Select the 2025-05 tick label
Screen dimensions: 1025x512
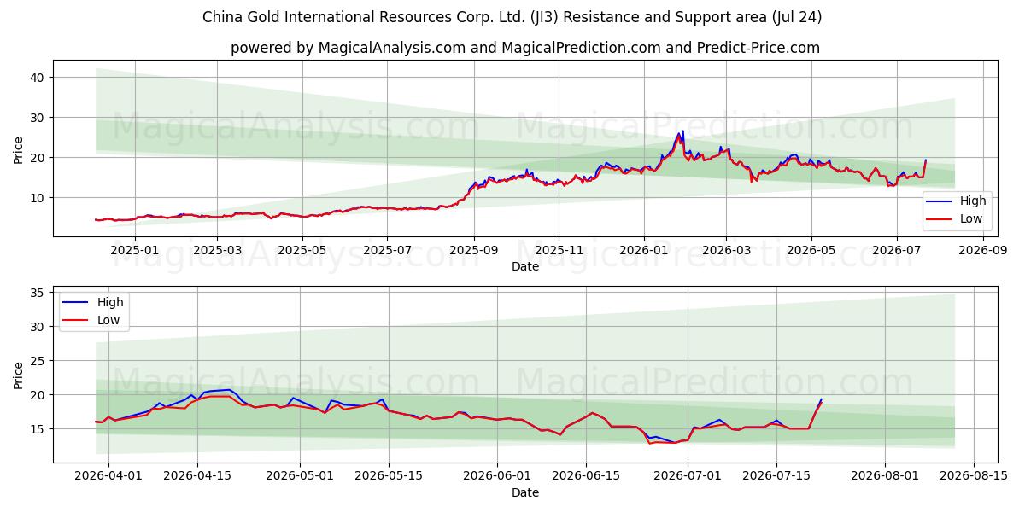pyautogui.click(x=302, y=250)
